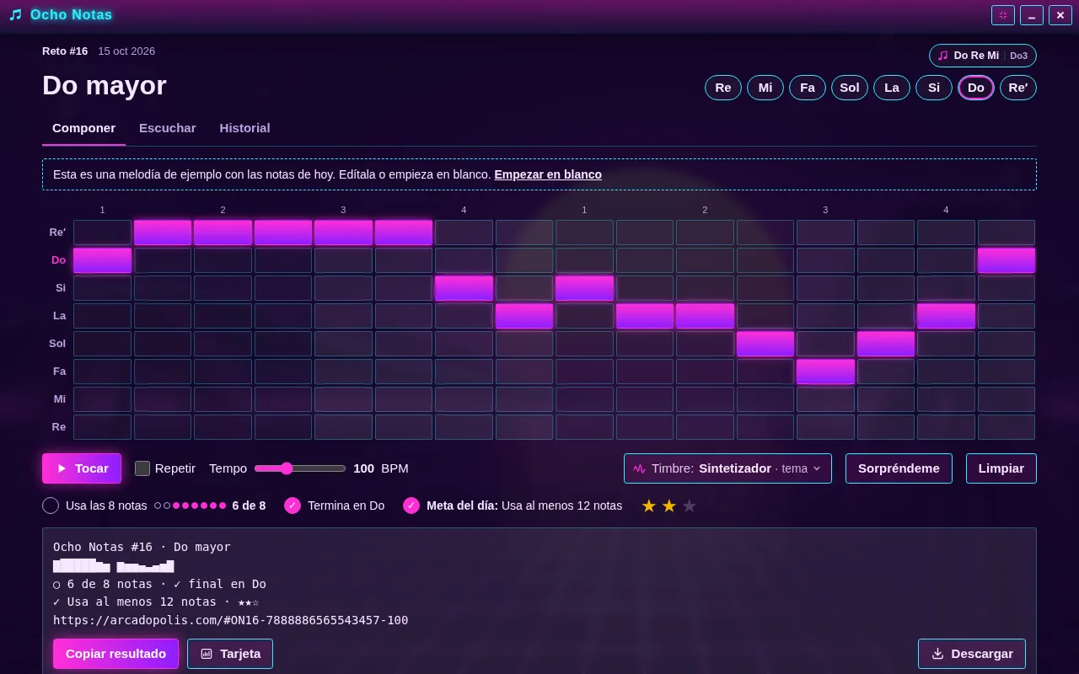Click the 15 oct 2026 date
The height and width of the screenshot is (674, 1079).
(126, 51)
